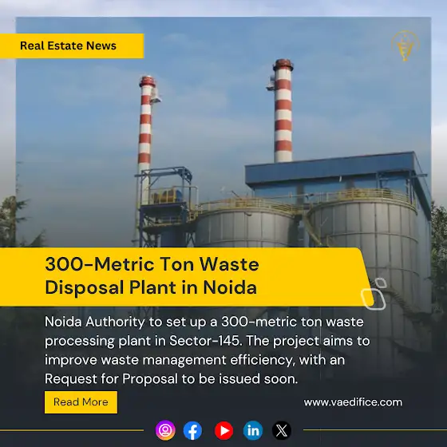Click the "Disposal Plant in Noida" text line
Image resolution: width=447 pixels, height=447 pixels.
151,287
